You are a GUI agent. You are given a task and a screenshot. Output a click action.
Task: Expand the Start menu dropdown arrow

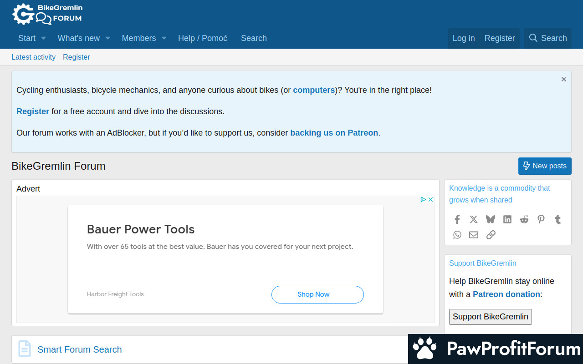coord(44,38)
